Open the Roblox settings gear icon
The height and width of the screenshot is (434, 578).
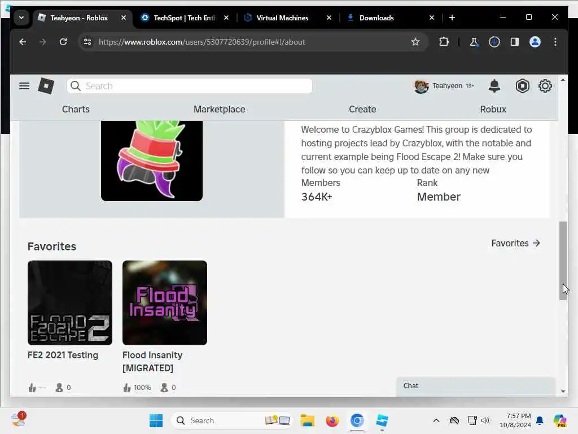(545, 86)
